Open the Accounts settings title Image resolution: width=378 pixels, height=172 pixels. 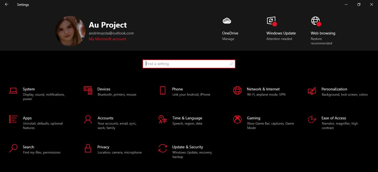coord(105,118)
